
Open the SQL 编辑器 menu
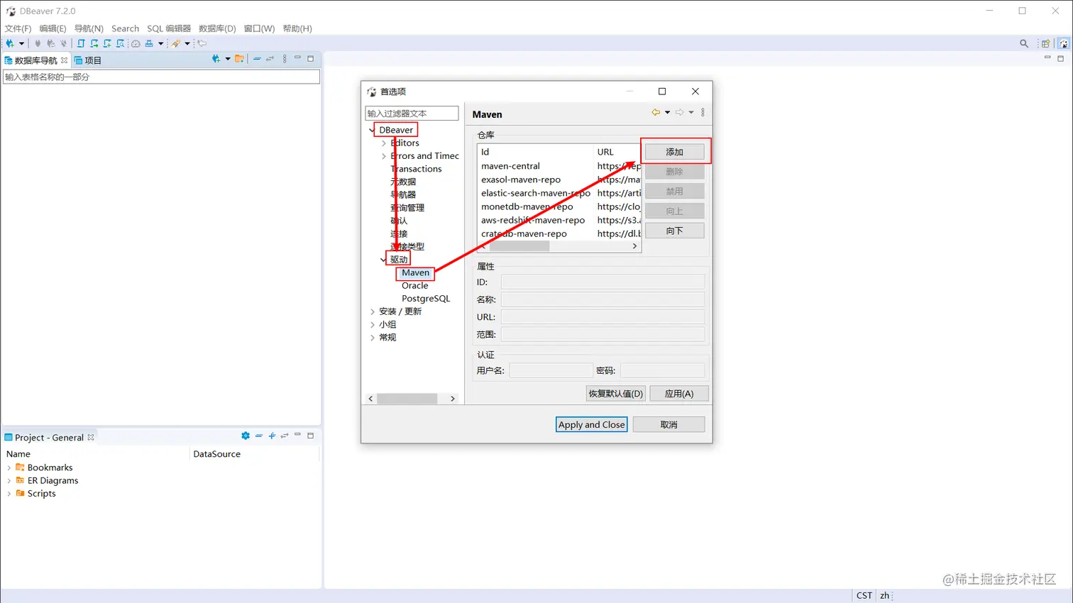pyautogui.click(x=169, y=28)
